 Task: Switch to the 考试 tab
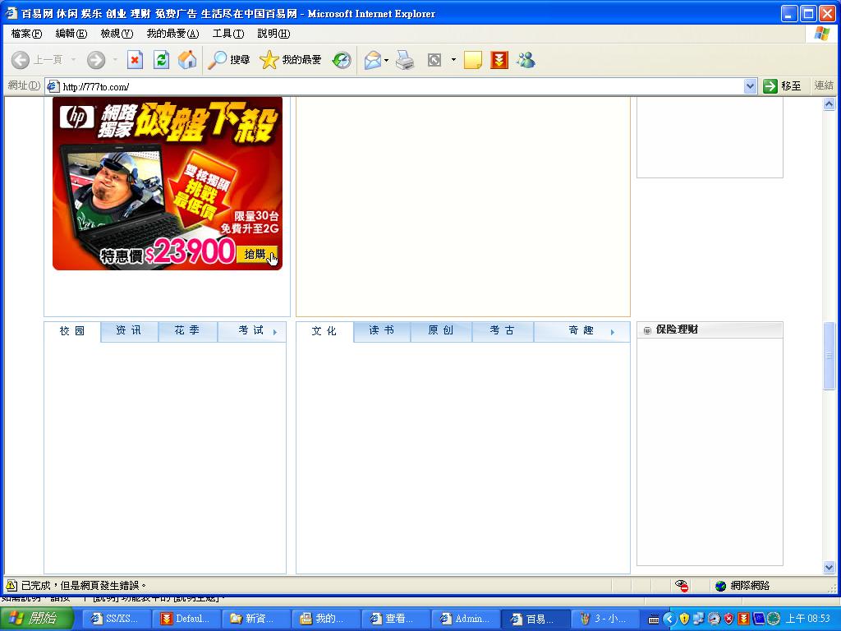pyautogui.click(x=251, y=330)
